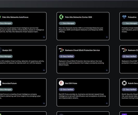Image resolution: width=138 pixels, height=115 pixels.
Task: Click Cisco Managed badge on Recorded Future card
Action: (x=6, y=90)
